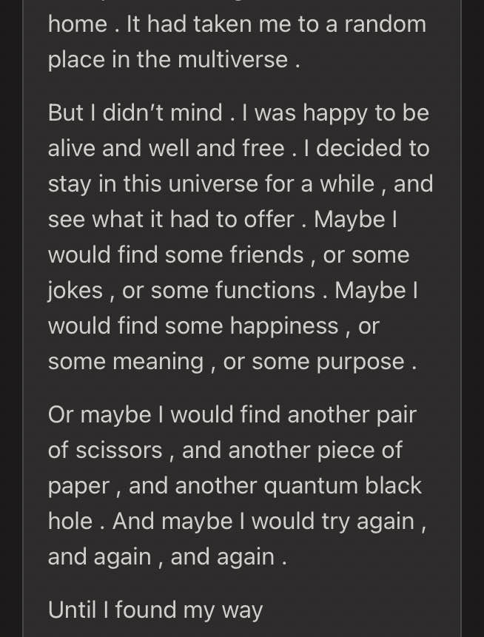Screen dimensions: 484x637
Task: Click the word "meaning"
Action: click(x=158, y=362)
